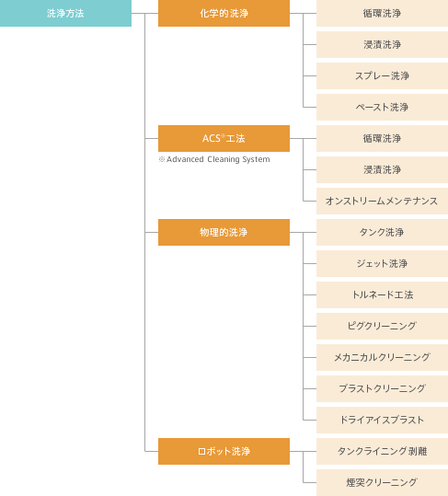Select the ジェット洗浄 item
448x496 pixels.
click(x=383, y=263)
